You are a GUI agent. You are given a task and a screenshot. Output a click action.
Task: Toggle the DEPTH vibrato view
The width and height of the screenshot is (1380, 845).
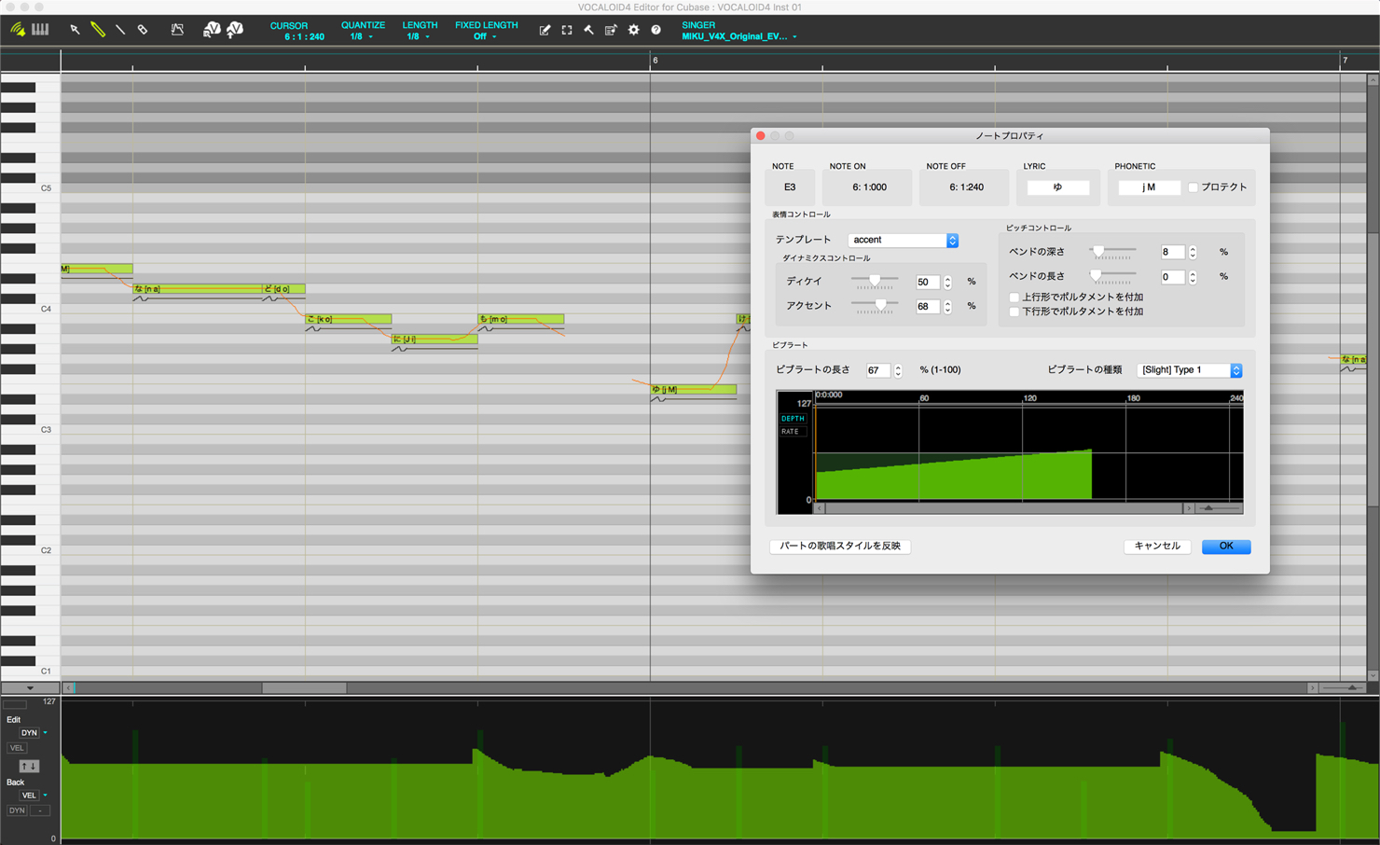coord(793,419)
